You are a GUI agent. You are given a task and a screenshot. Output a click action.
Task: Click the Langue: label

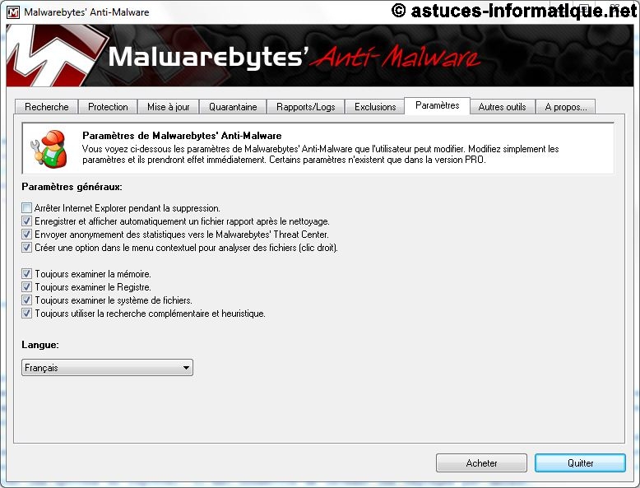pyautogui.click(x=40, y=345)
